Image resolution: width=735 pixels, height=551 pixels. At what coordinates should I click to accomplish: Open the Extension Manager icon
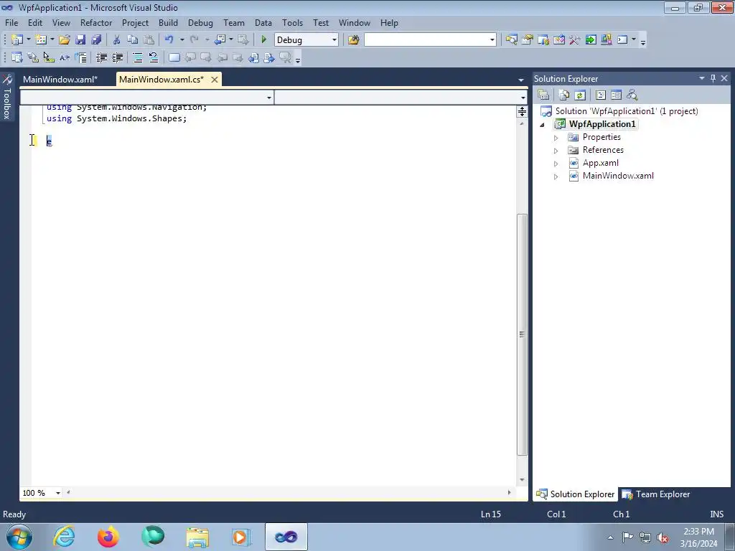coord(606,40)
